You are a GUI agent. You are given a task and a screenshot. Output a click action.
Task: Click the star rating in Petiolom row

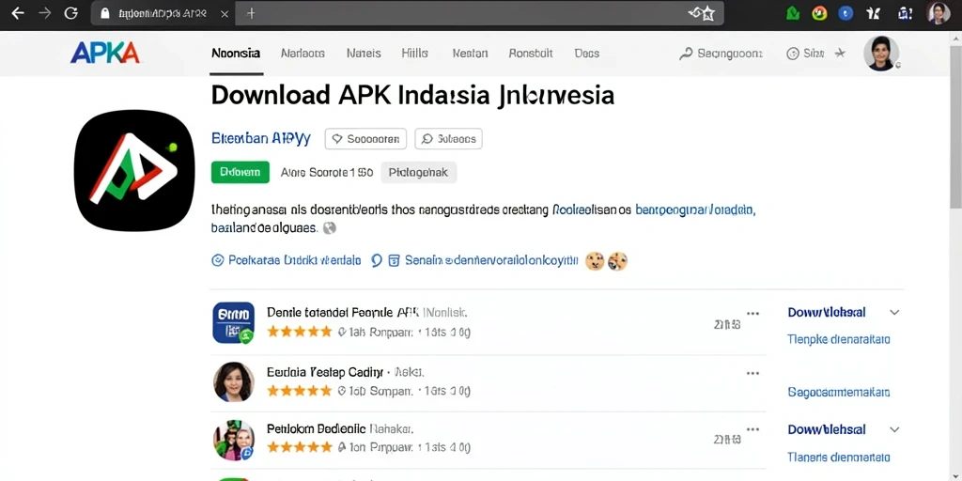300,447
